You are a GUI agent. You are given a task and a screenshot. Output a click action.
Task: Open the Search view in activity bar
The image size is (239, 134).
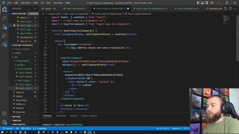(x=4, y=18)
